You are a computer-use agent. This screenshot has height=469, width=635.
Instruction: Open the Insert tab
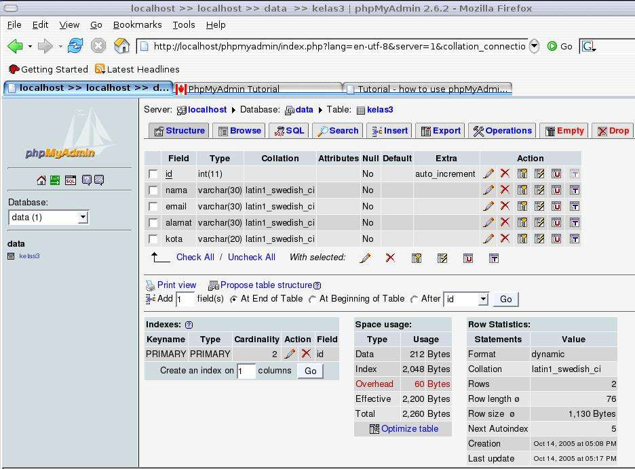[389, 131]
